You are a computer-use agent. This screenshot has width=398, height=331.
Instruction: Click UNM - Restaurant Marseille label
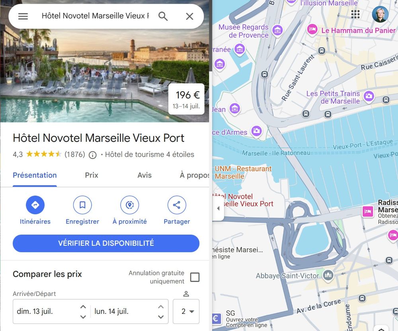coord(243,172)
